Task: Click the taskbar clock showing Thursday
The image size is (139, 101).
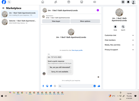Action: (129, 96)
